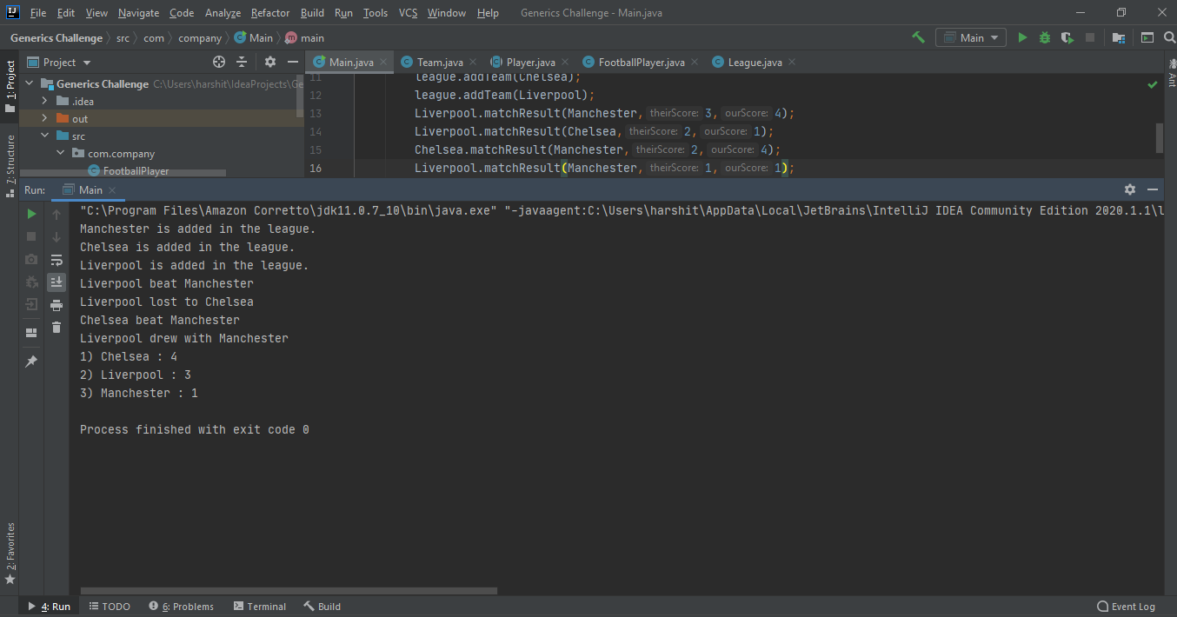Click src in the breadcrumb bar
Viewport: 1177px width, 617px height.
(123, 38)
